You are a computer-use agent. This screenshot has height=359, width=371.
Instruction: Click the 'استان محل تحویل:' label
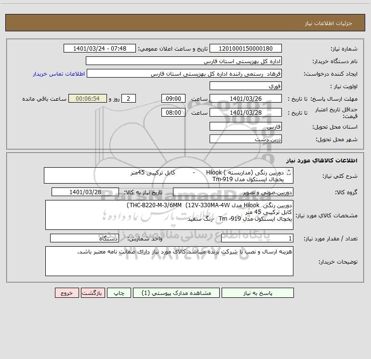coord(335,127)
